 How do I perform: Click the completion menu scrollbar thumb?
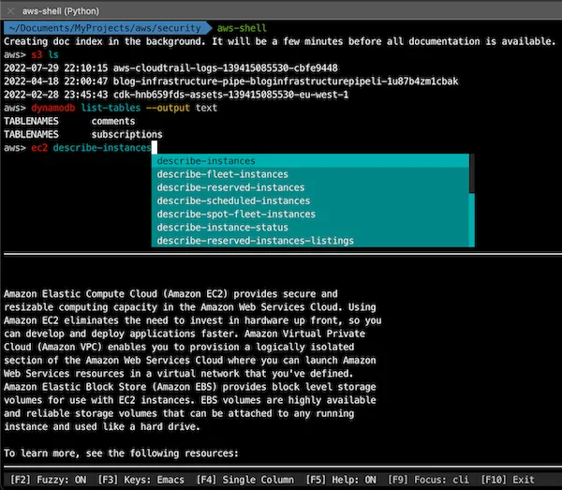pos(472,173)
